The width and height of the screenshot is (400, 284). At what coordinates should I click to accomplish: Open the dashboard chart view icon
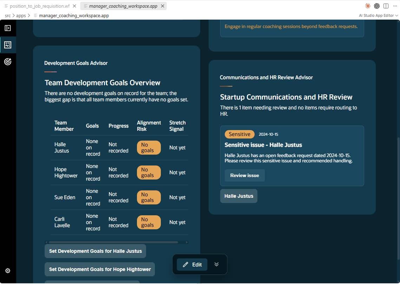pos(8,45)
